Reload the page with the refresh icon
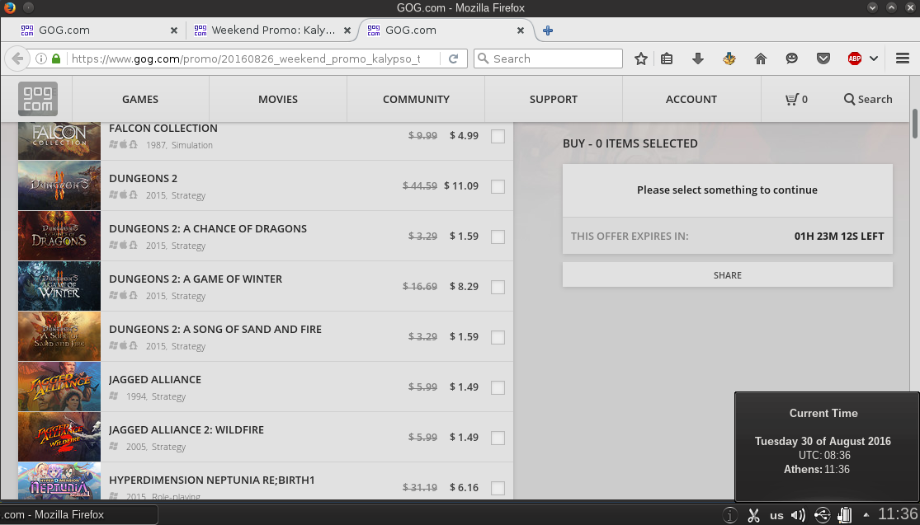The height and width of the screenshot is (525, 920). click(x=453, y=59)
